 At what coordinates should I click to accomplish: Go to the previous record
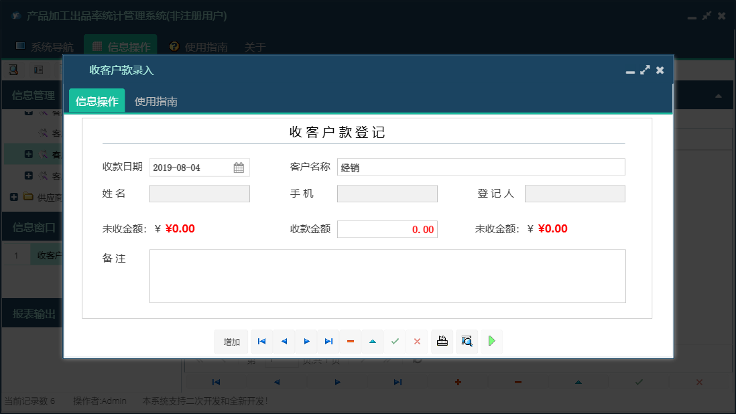(x=284, y=342)
